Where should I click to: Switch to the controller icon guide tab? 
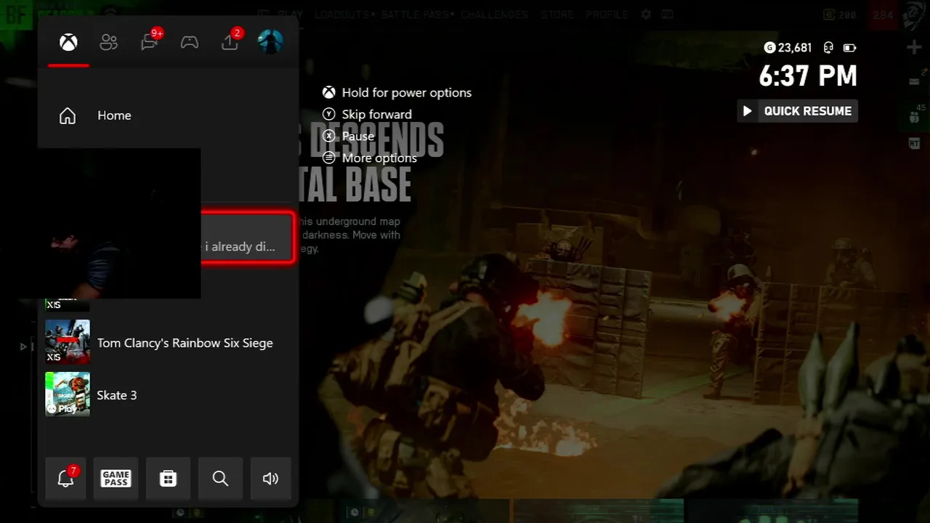(x=190, y=42)
